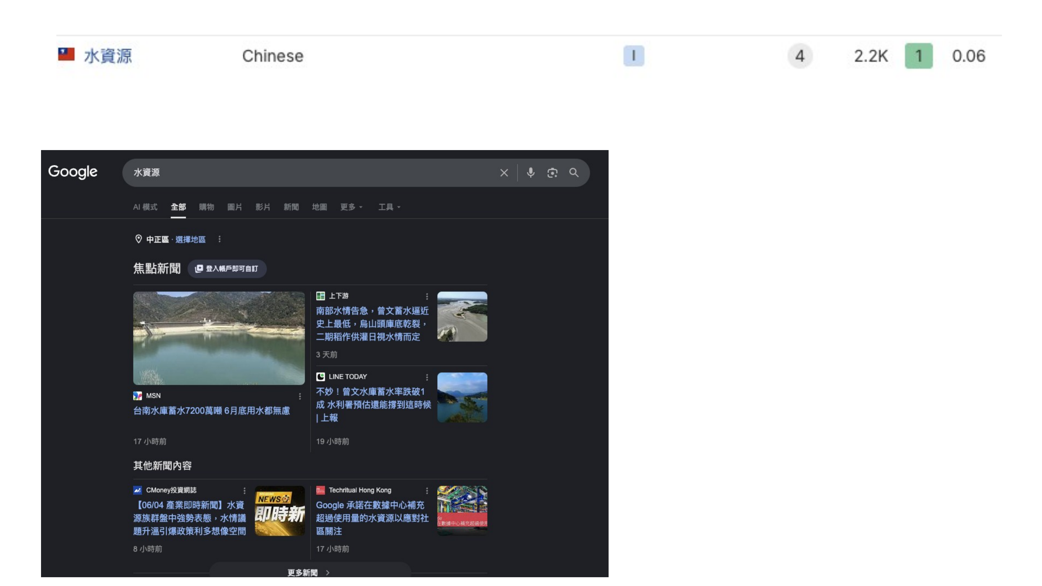Click the Google logo
The width and height of the screenshot is (1042, 586).
point(73,172)
